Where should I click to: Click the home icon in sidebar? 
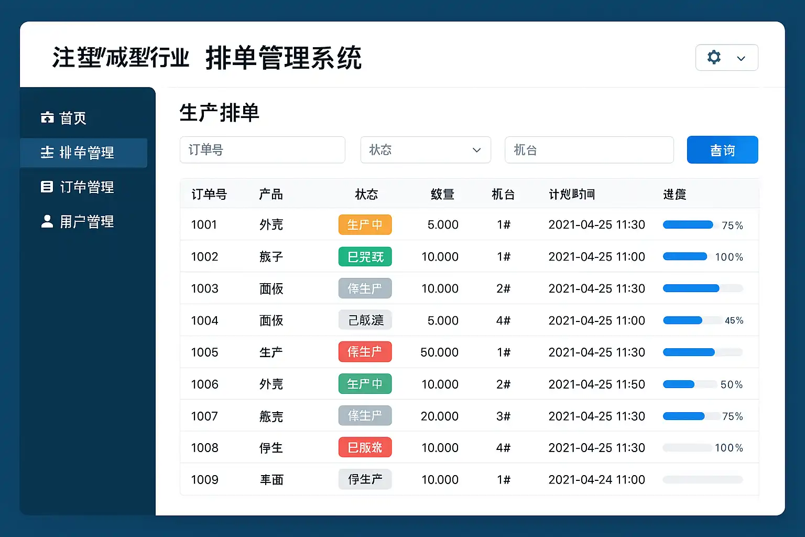click(x=47, y=117)
